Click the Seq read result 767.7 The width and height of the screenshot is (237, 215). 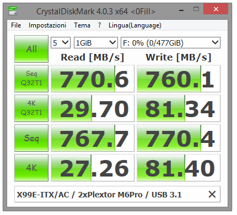(93, 138)
